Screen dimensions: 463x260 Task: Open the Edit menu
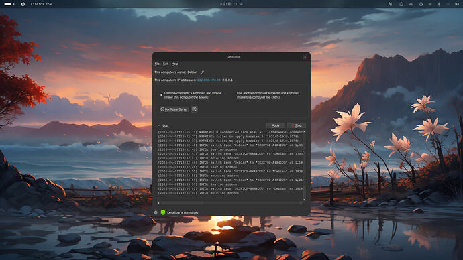[x=166, y=64]
